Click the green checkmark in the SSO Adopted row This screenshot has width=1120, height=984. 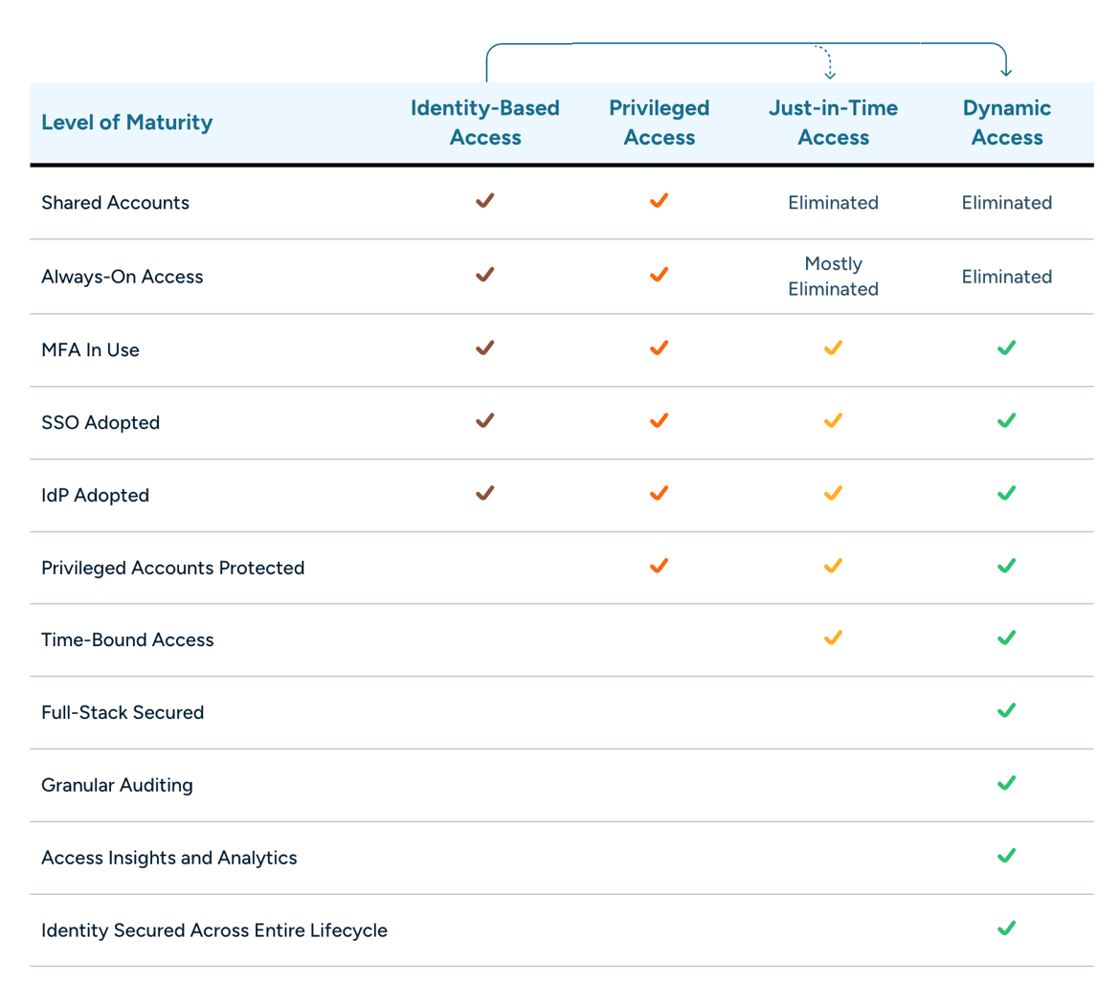click(1006, 421)
